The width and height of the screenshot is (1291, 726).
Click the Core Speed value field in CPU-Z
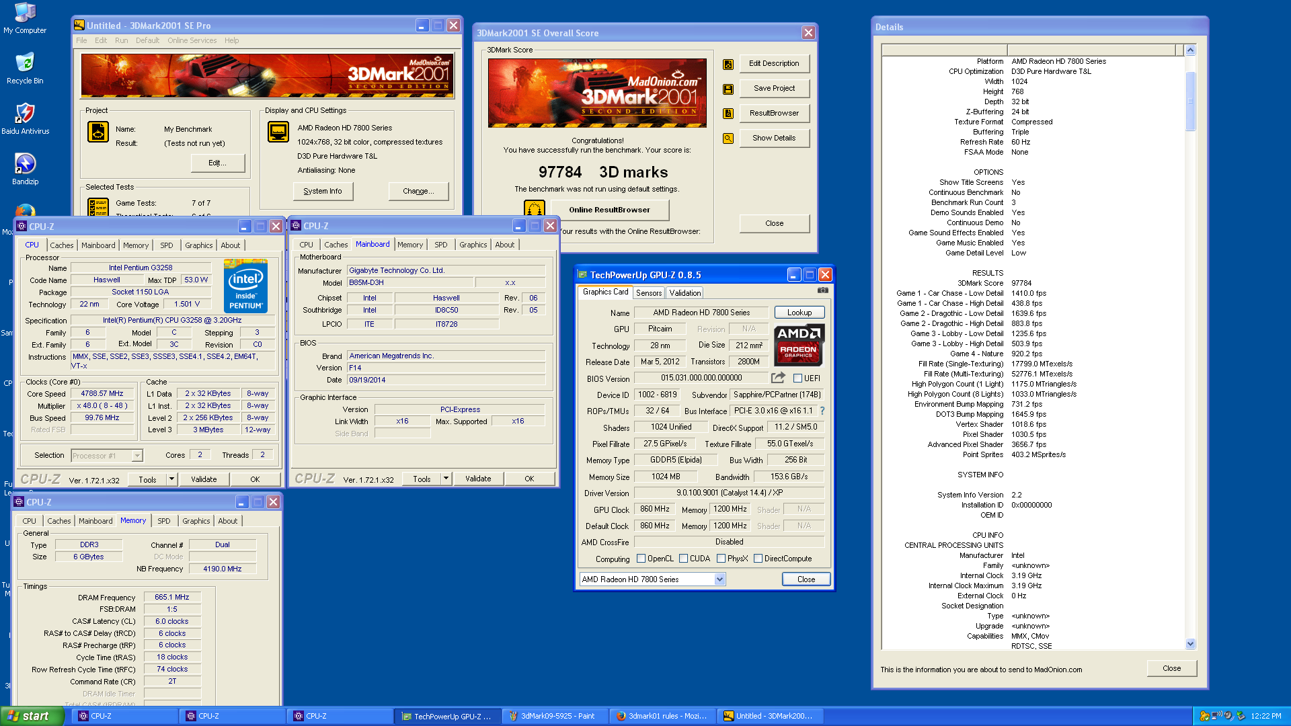coord(102,394)
